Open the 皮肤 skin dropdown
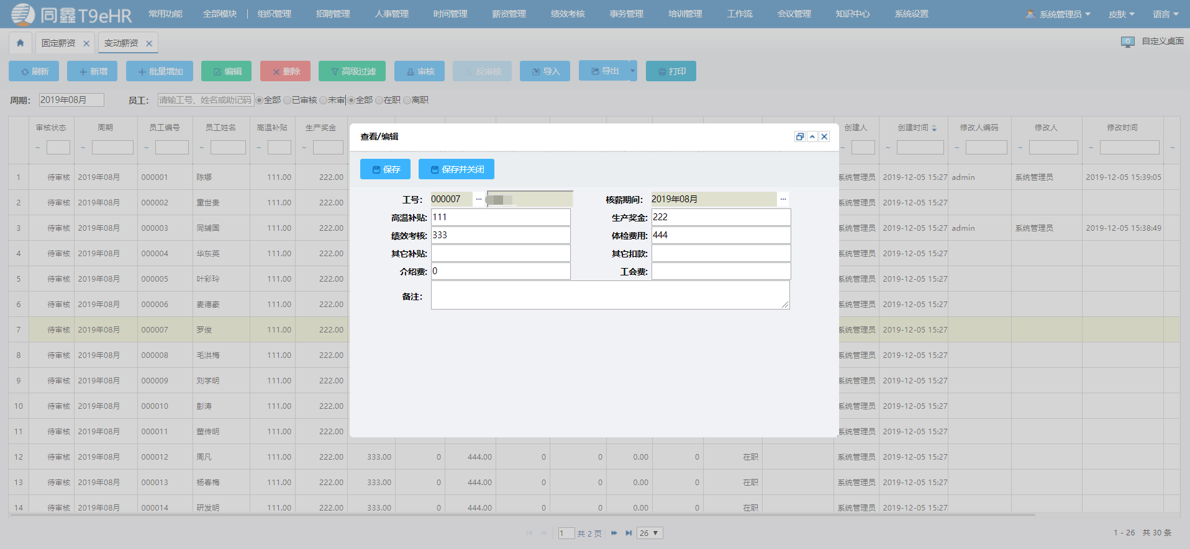 1121,14
